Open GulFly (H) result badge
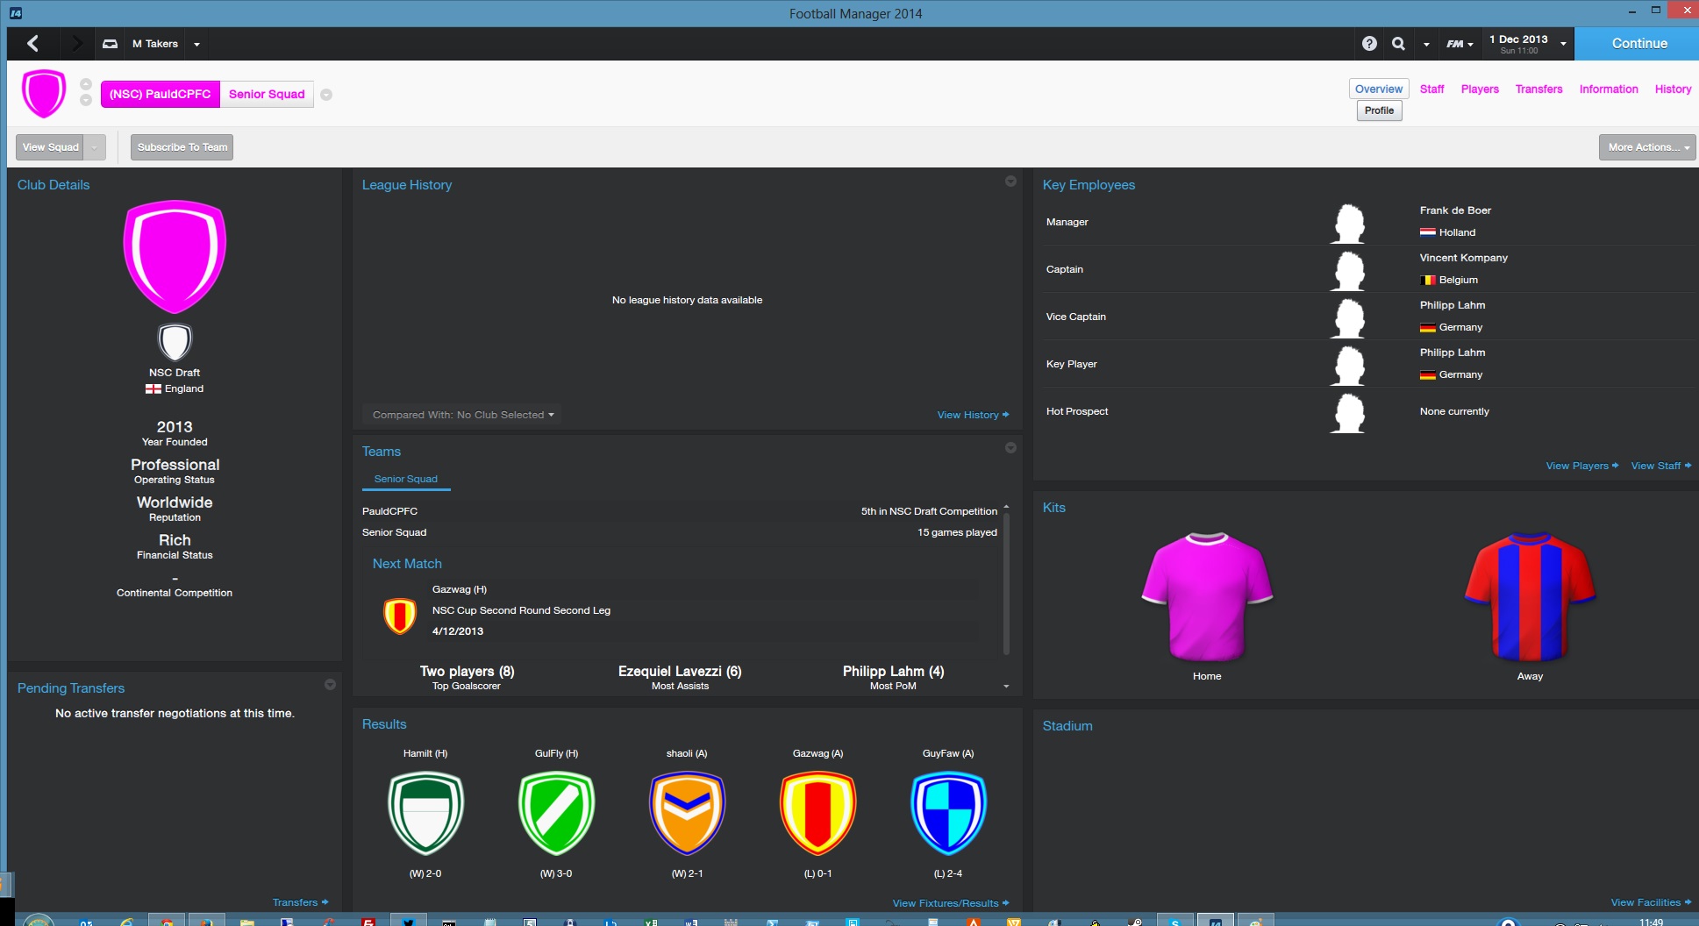Image resolution: width=1699 pixels, height=926 pixels. point(556,812)
